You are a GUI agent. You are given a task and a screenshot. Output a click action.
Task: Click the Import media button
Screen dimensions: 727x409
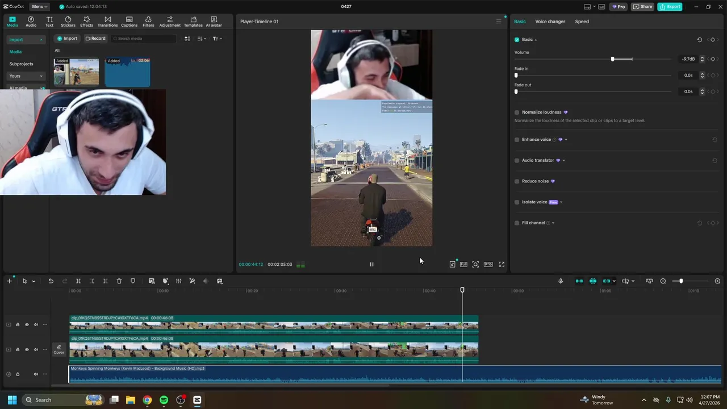pyautogui.click(x=67, y=39)
